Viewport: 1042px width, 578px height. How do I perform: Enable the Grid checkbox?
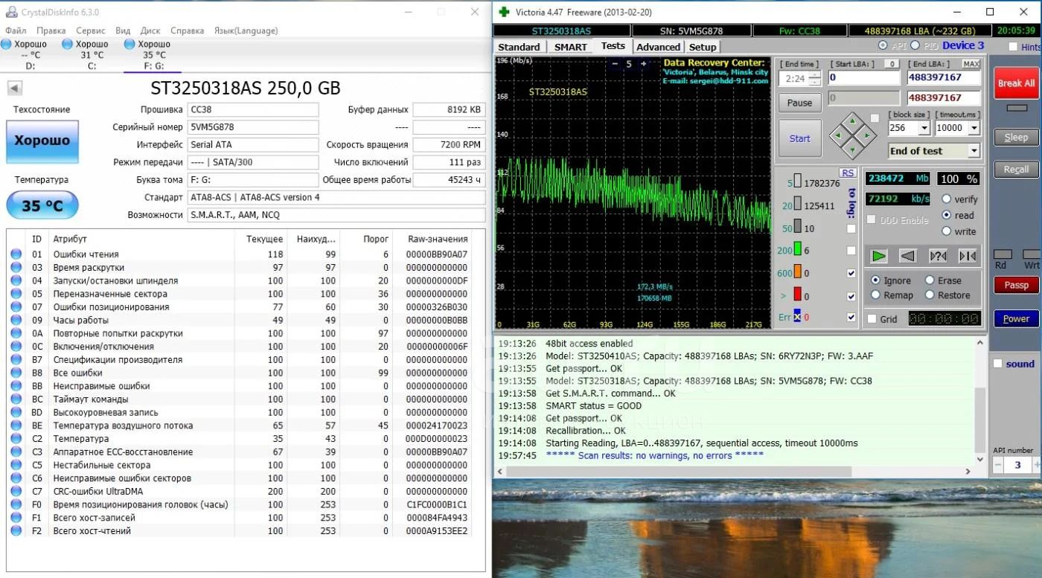pos(872,319)
